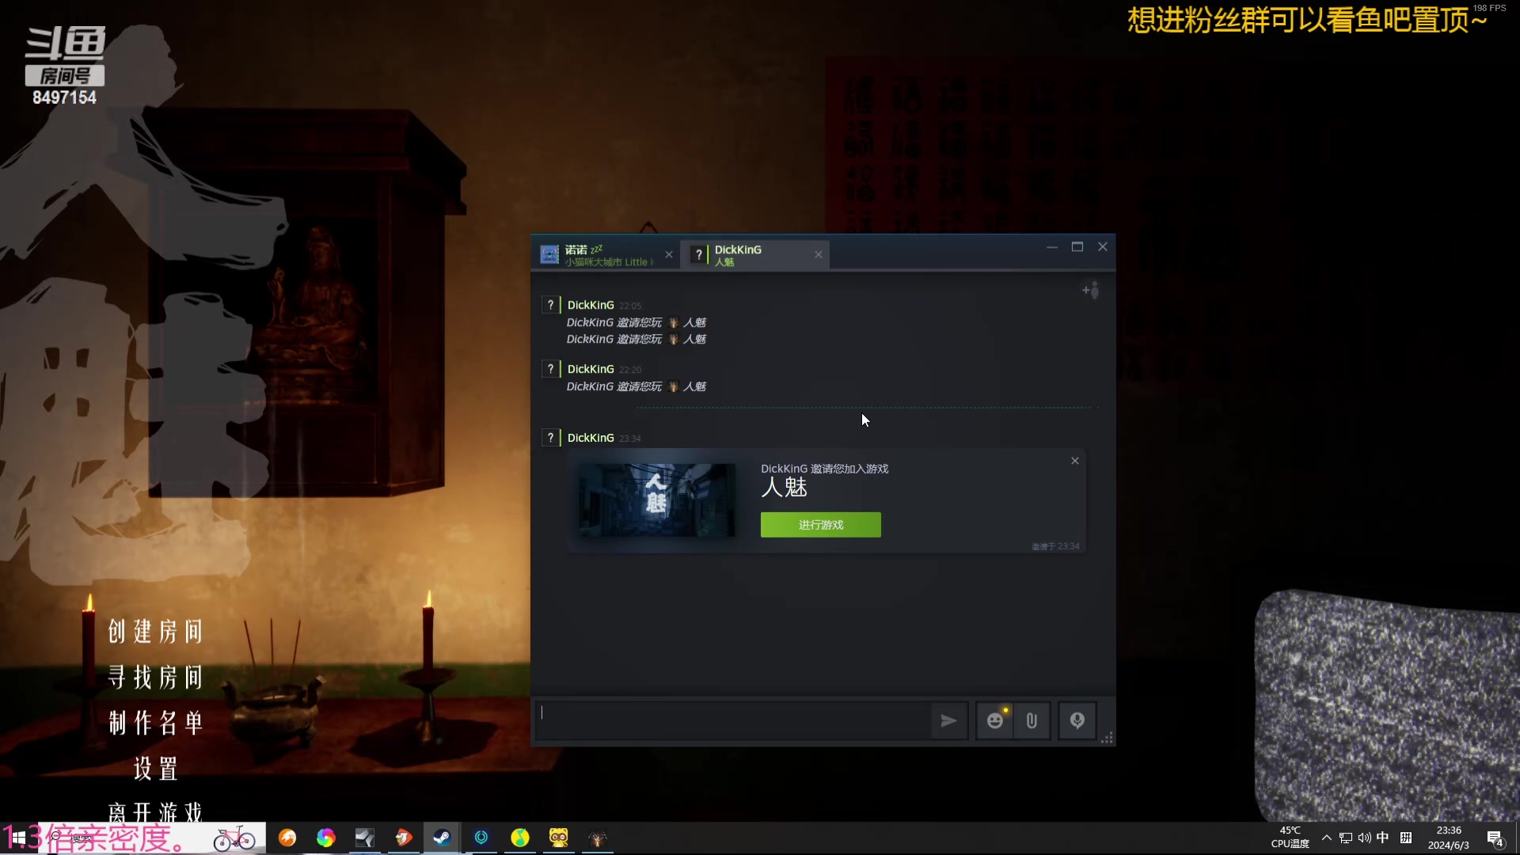Click the bicycle search highlight icon in taskbar
1520x855 pixels.
[x=234, y=838]
